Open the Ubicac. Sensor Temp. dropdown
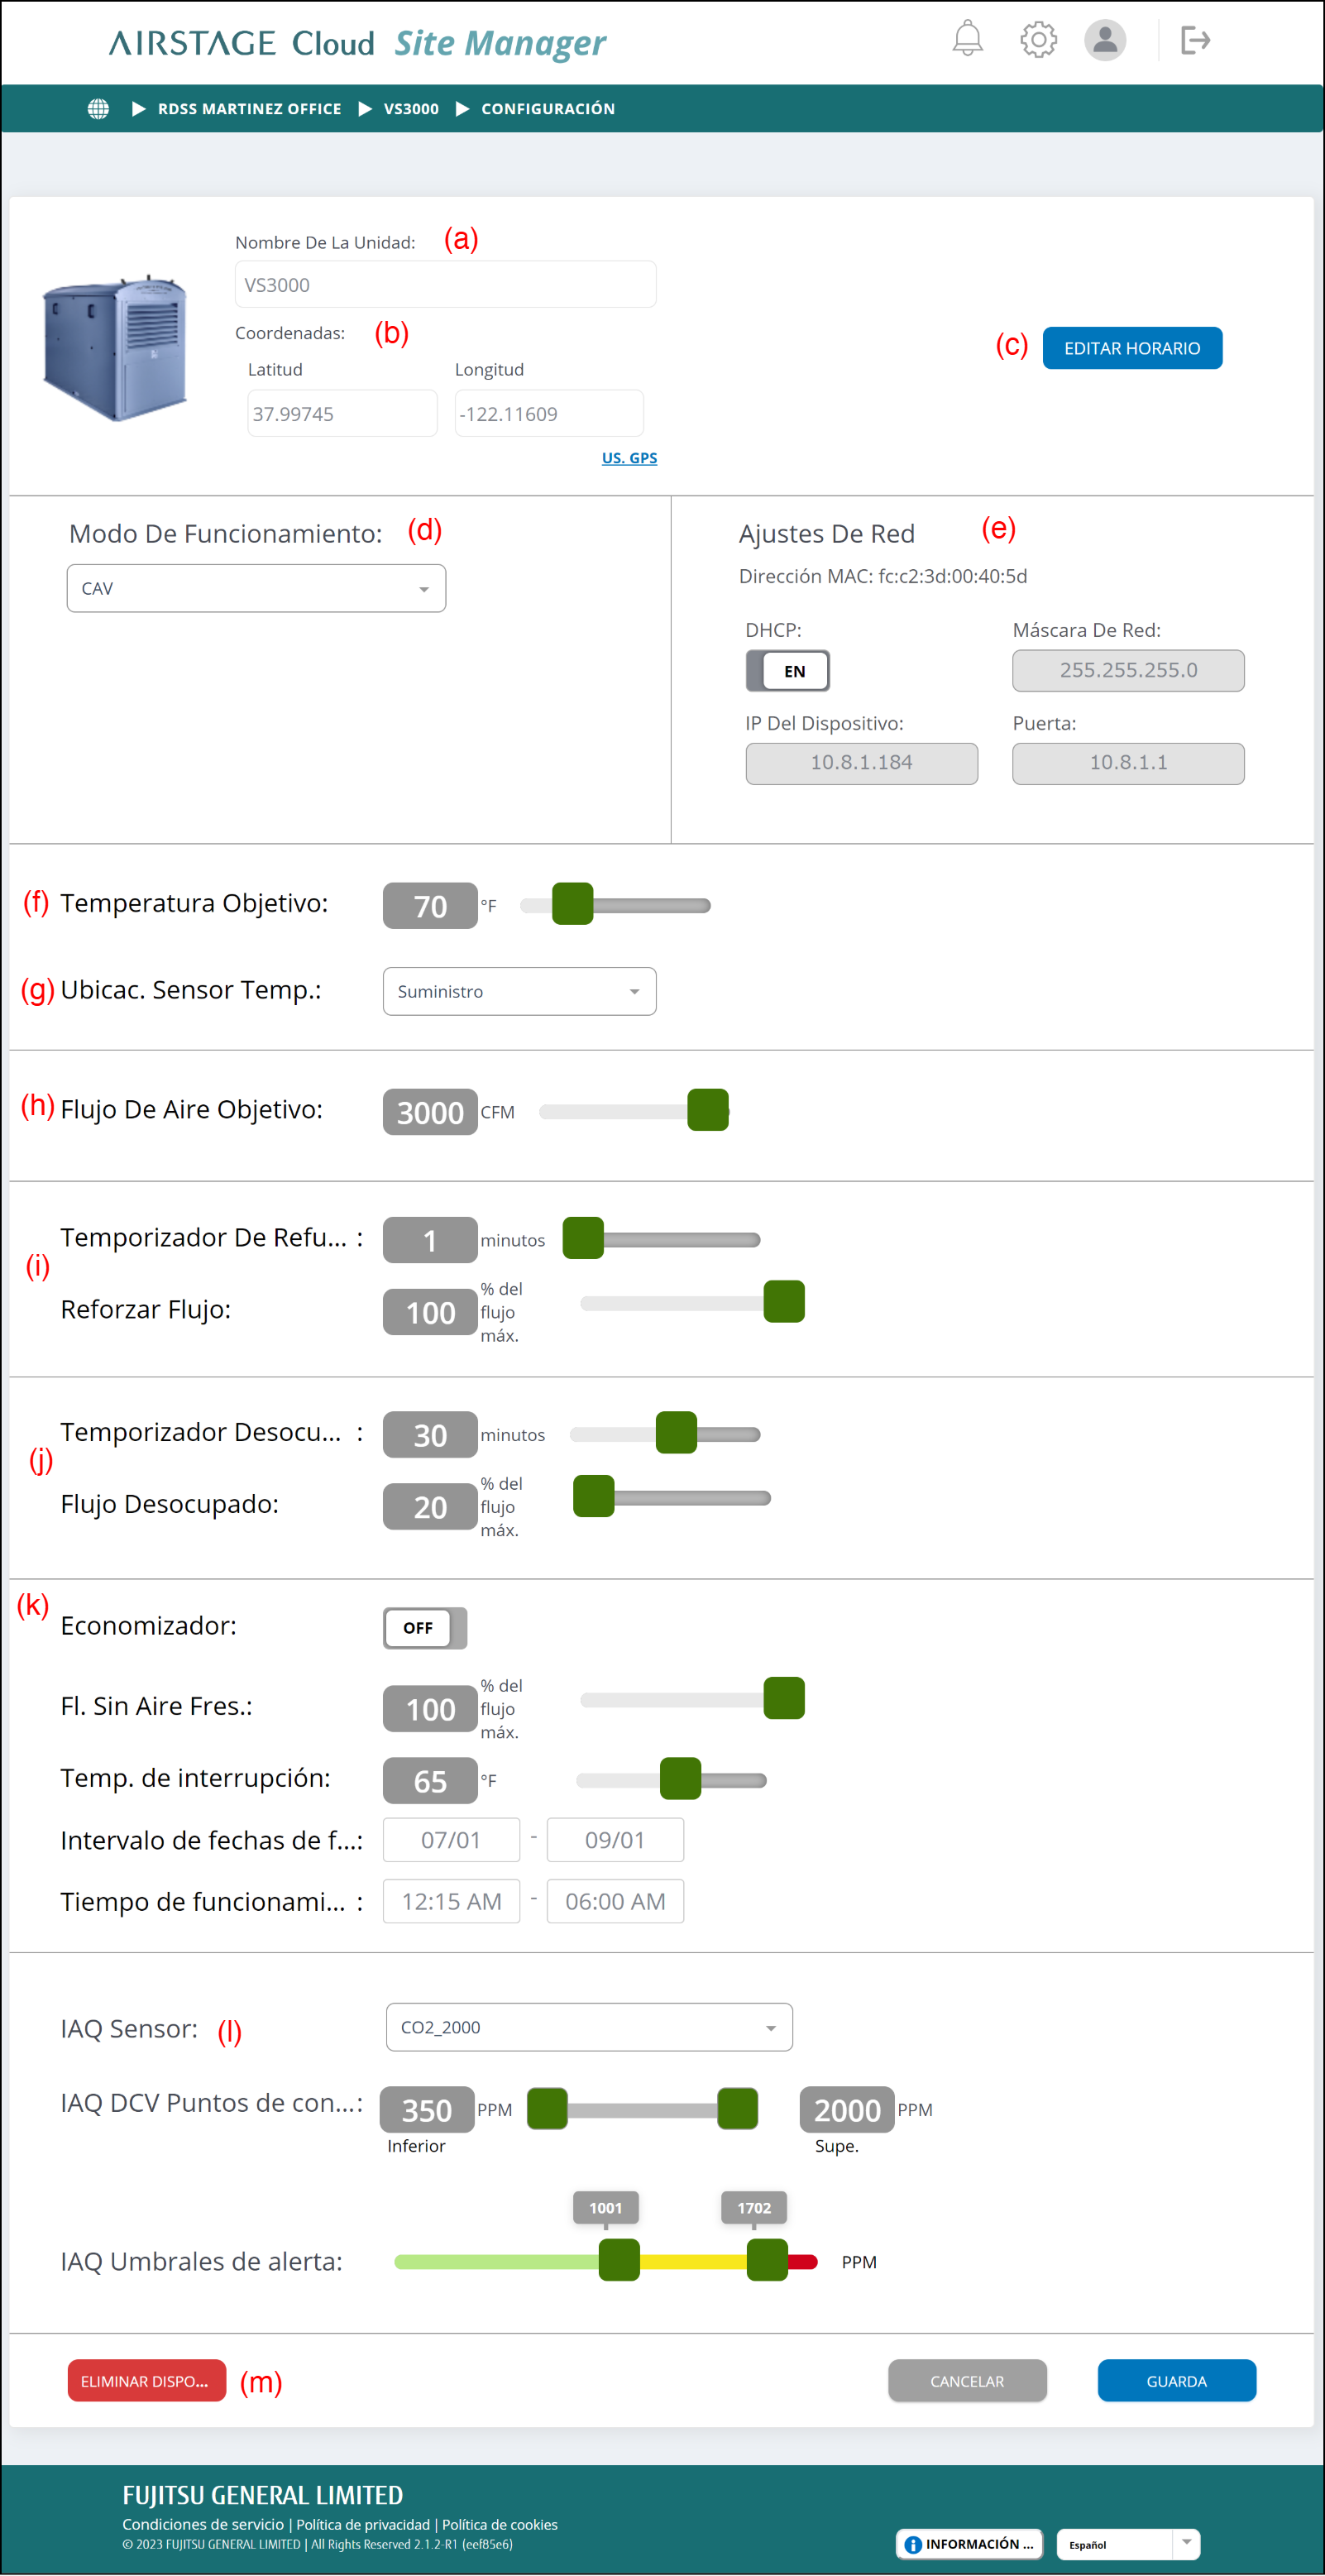Screen dimensions: 1325x2576 519,991
